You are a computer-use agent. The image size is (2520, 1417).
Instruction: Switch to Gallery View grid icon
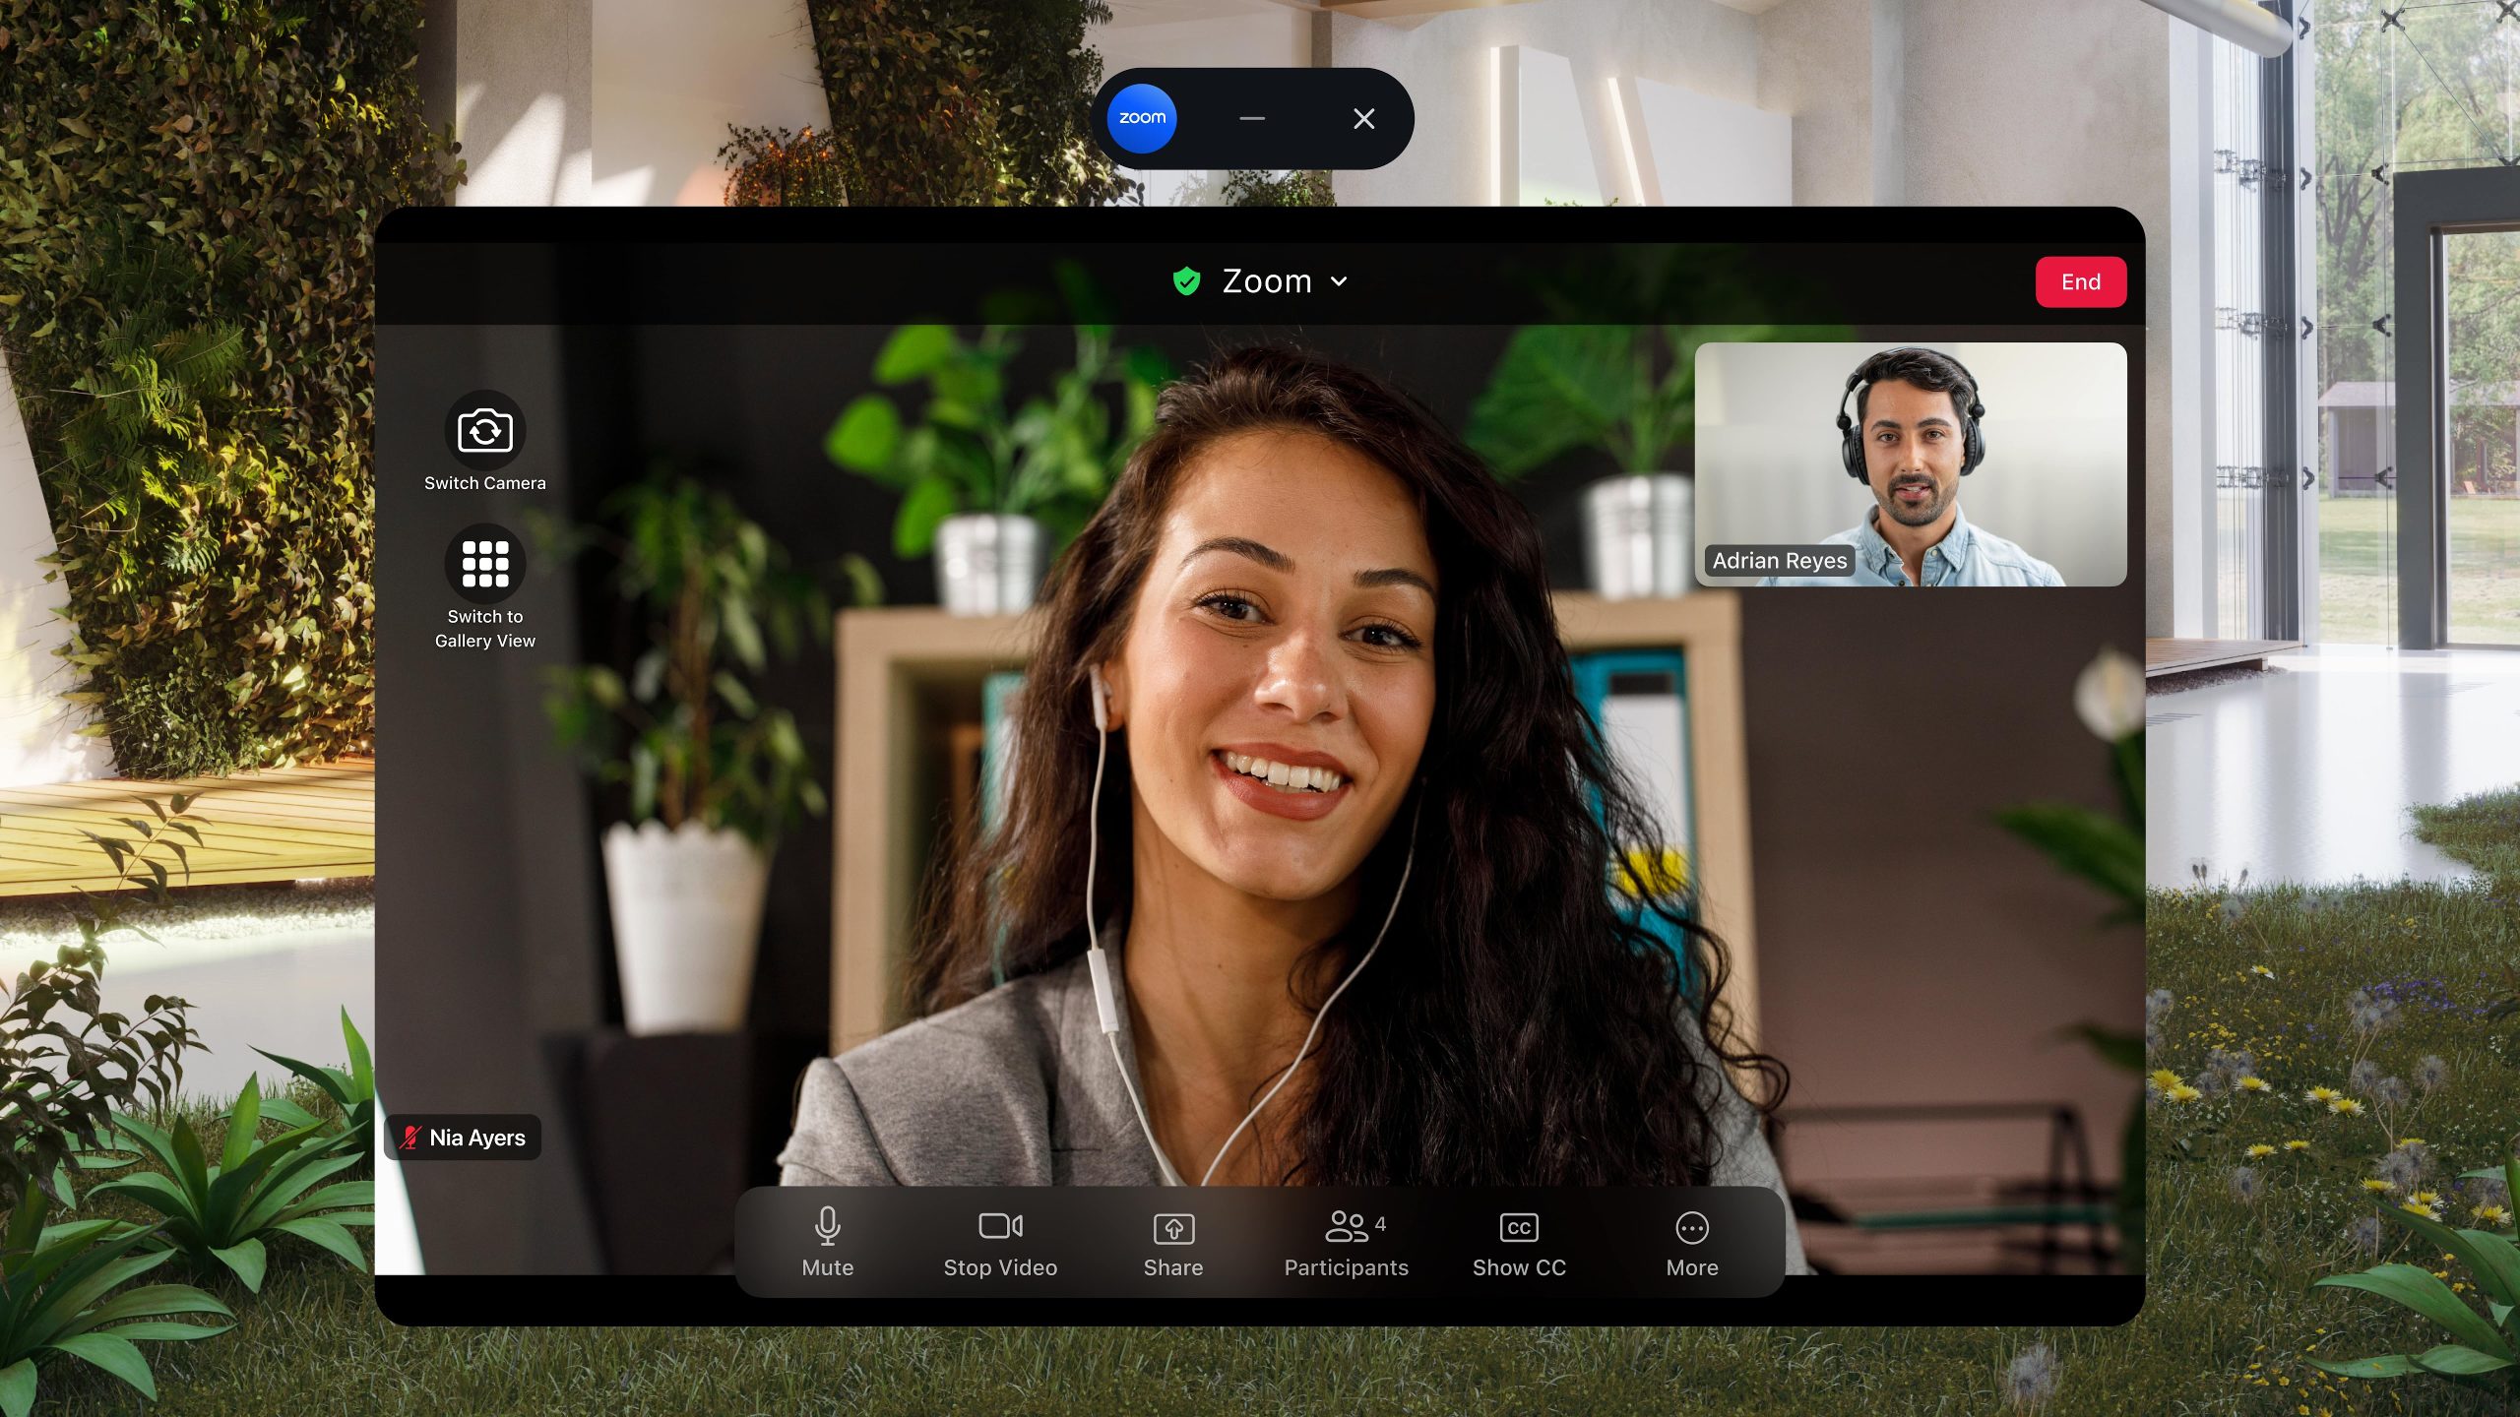click(x=484, y=564)
